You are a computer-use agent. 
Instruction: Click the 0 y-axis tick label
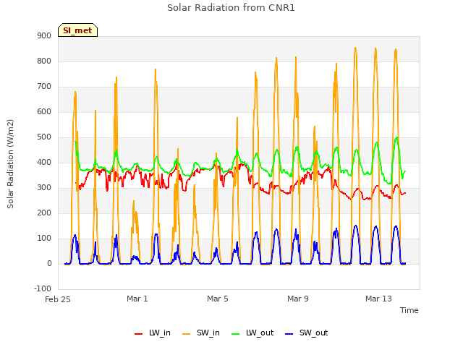[x=49, y=264]
